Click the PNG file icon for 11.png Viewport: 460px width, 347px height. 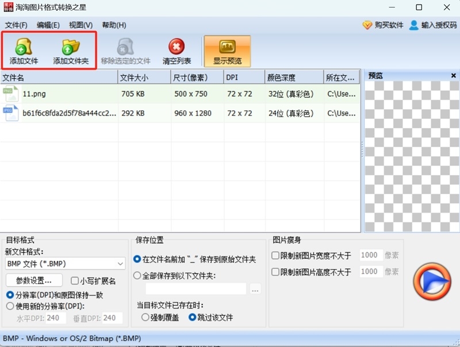(10, 94)
